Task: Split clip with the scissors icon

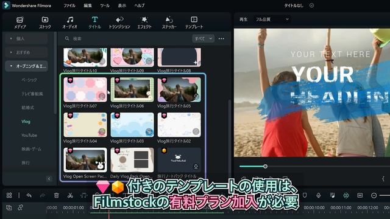Action: coord(70,195)
